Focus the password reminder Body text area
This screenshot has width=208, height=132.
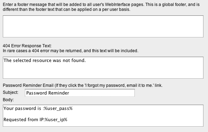[x=103, y=116]
